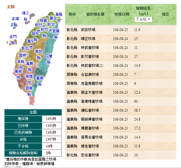Click the 備註 column header

(165, 14)
